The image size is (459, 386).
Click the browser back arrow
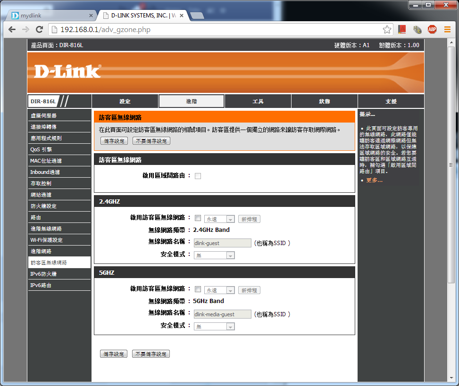(12, 30)
